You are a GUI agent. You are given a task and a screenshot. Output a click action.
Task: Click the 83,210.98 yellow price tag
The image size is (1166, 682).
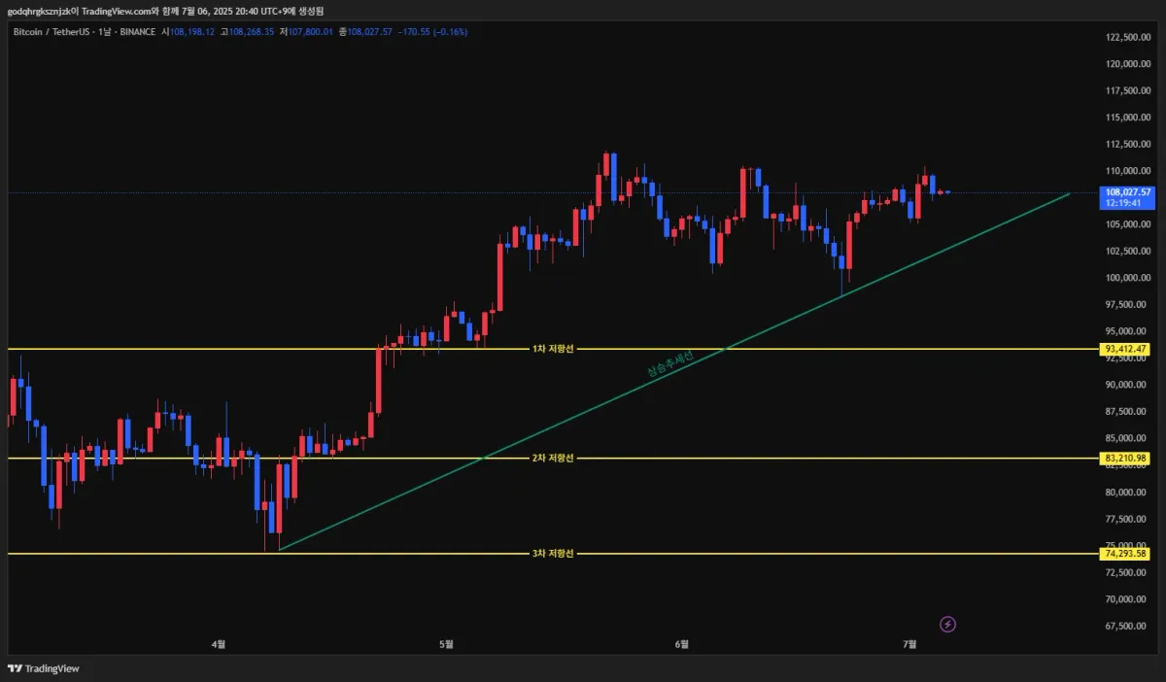tap(1126, 458)
